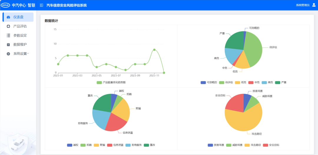The width and height of the screenshot is (318, 155).
Task: Click the list icon beside 参数设定
Action: coord(8,35)
